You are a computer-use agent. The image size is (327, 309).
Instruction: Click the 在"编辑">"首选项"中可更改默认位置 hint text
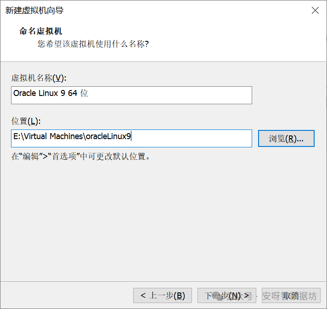tap(81, 156)
